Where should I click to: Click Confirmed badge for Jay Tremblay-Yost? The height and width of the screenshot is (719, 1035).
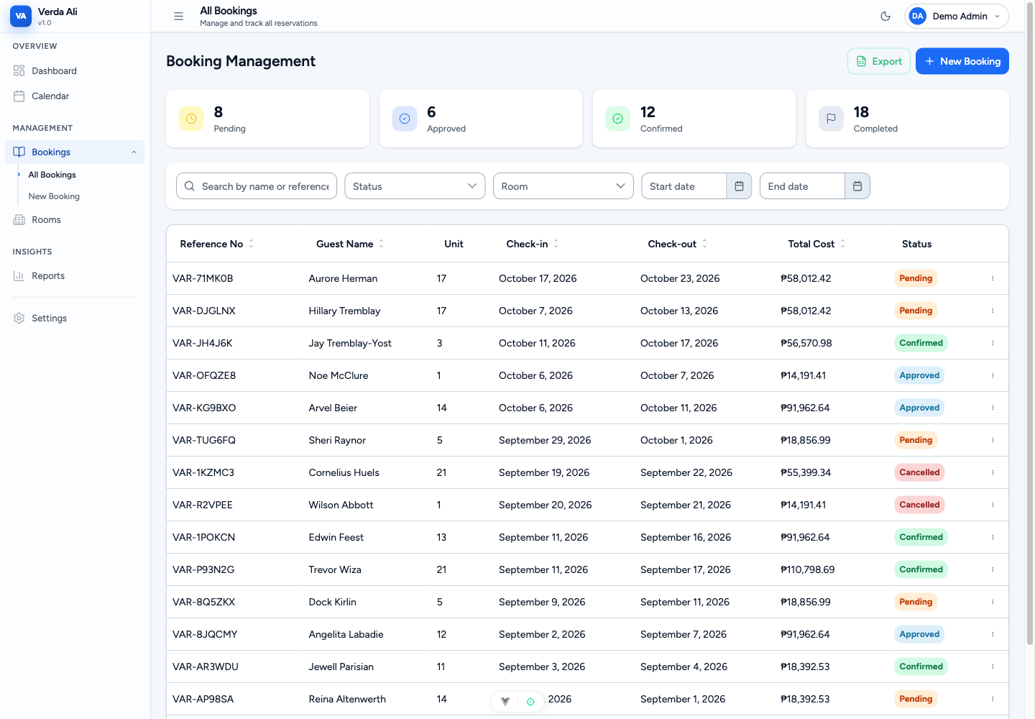click(921, 343)
